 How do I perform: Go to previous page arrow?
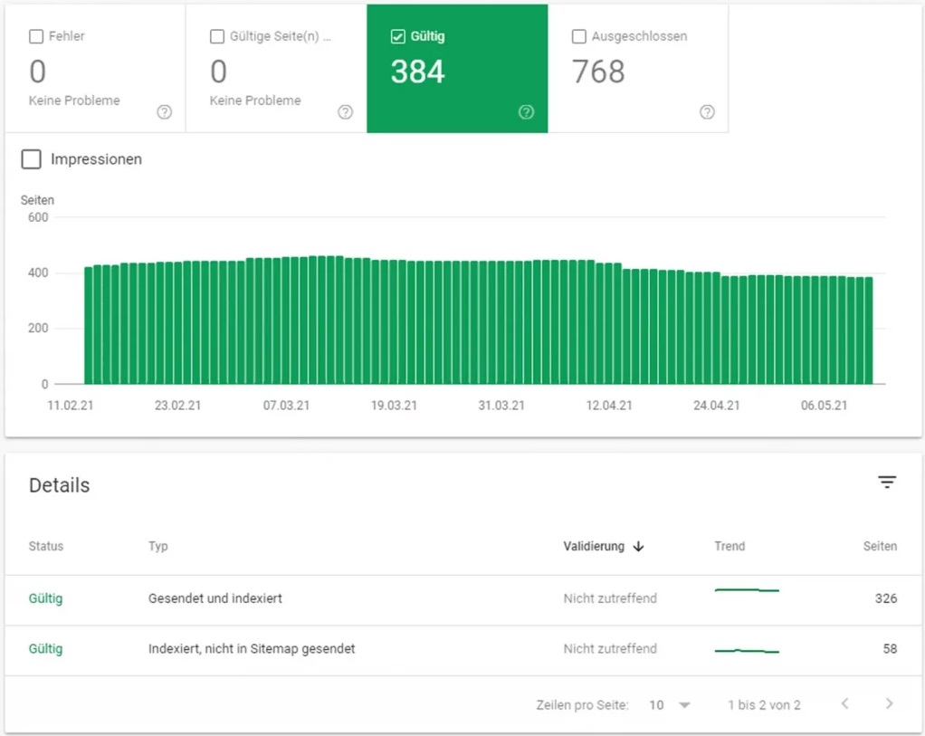844,703
